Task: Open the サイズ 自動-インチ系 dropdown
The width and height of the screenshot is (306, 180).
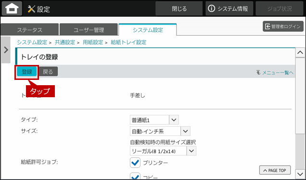Action: click(160, 131)
